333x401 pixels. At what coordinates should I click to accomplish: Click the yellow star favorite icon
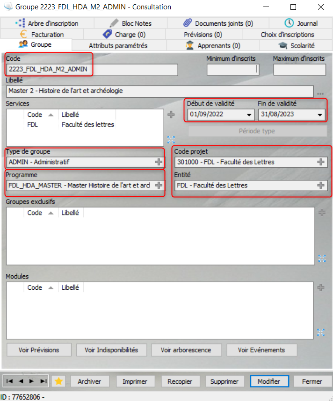point(58,381)
